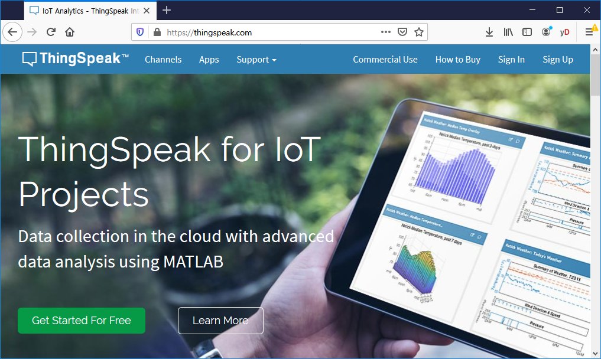Click the Get Started For Free button
This screenshot has height=359, width=601.
[x=82, y=320]
